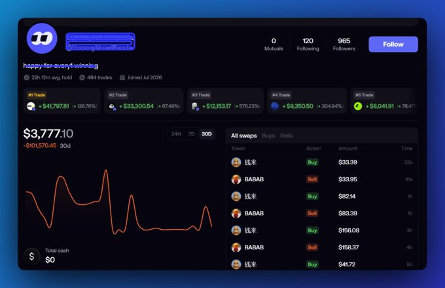Click the 钱来 token avatar in $82.14 row
This screenshot has width=445, height=288.
[x=236, y=196]
